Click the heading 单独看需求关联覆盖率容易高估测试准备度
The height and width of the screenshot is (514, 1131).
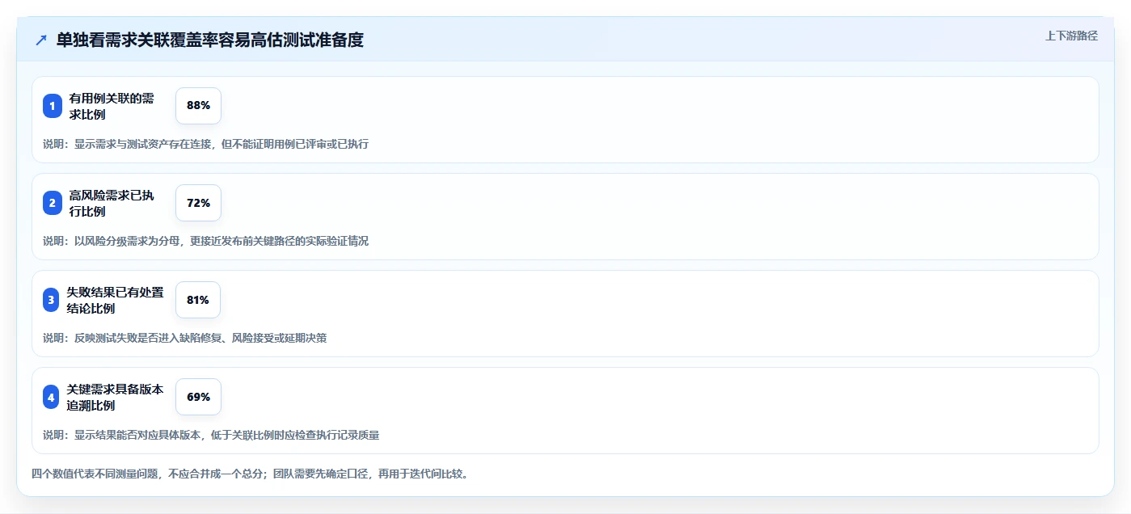(210, 40)
